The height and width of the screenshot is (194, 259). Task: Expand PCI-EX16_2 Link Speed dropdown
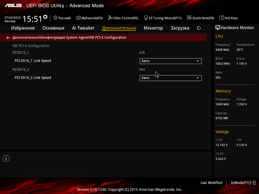(x=171, y=78)
